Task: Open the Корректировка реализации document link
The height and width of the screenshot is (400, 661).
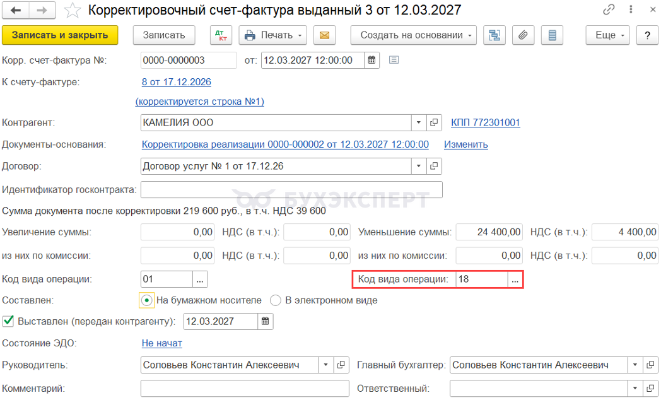Action: [x=285, y=144]
